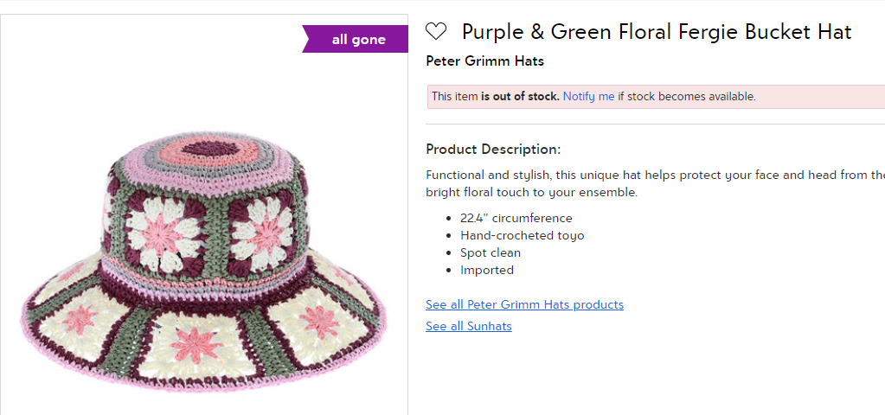Select the "Purple & Green Floral Fergie Bucket Hat" title
885x415 pixels.
point(656,32)
